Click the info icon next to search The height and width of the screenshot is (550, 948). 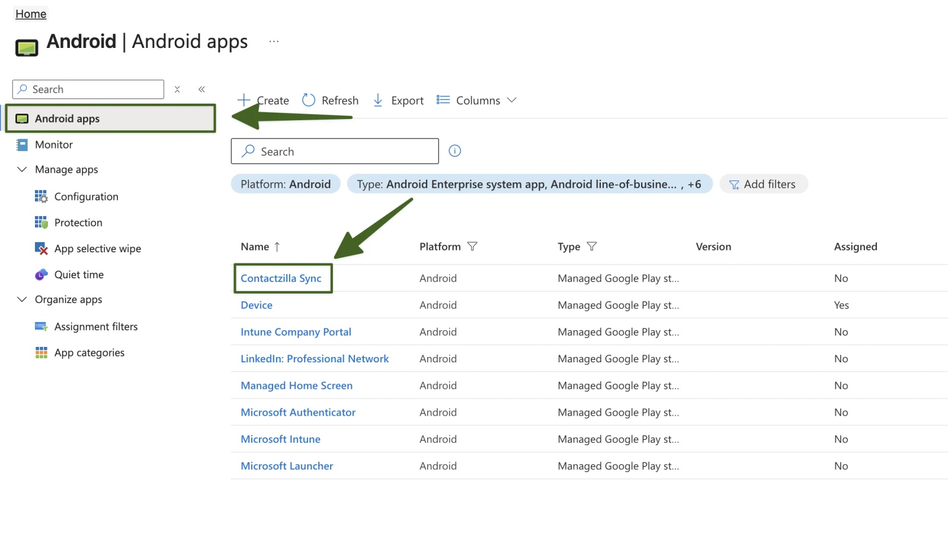(455, 151)
